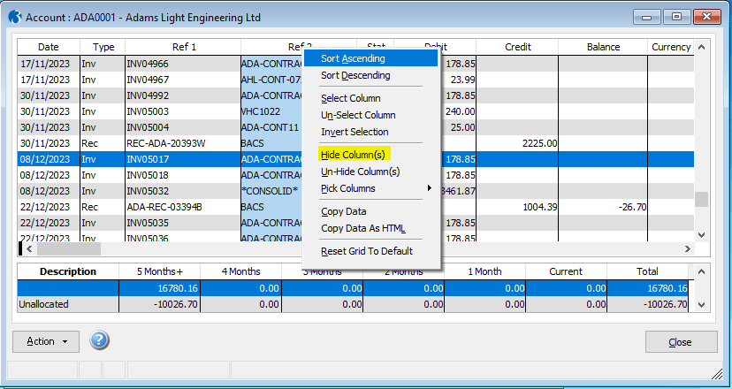The height and width of the screenshot is (389, 732).
Task: Click Hide Column(s) menu option
Action: pos(354,155)
